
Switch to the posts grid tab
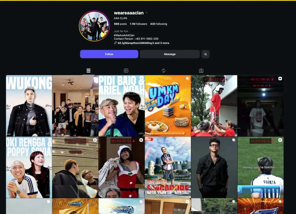88,71
